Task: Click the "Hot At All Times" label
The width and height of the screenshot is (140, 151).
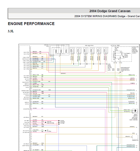Action: pos(115,45)
